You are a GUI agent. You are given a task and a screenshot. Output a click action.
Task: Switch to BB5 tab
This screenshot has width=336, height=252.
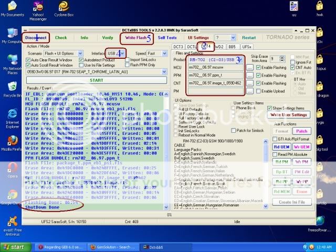point(232,47)
